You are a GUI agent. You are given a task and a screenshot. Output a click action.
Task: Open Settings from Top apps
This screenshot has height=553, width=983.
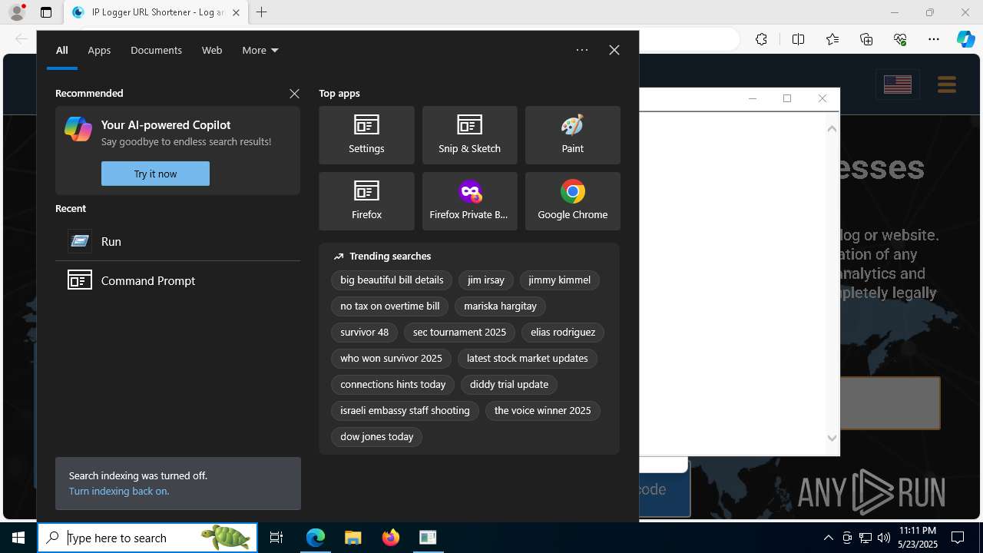click(366, 135)
